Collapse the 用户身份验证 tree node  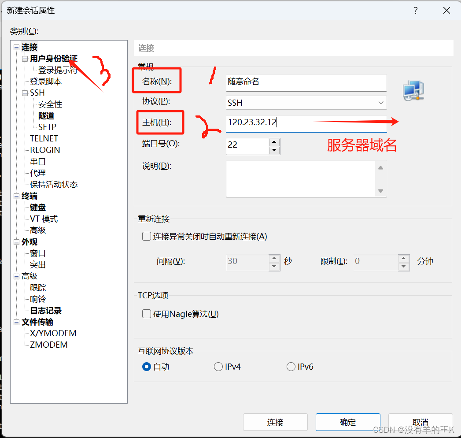(25, 59)
